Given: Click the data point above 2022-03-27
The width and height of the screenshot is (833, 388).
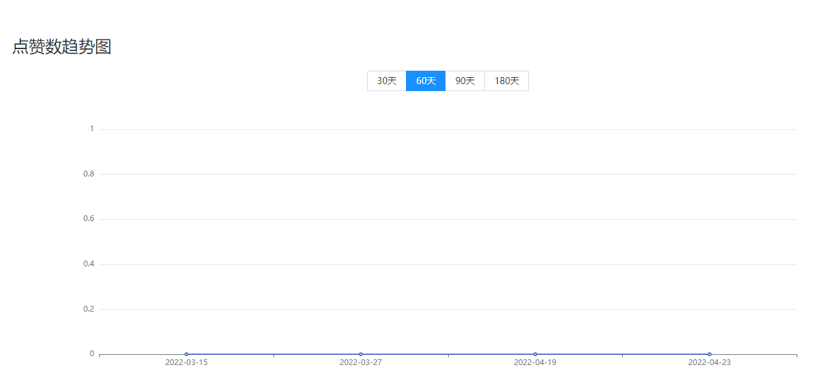Looking at the screenshot, I should coord(361,354).
